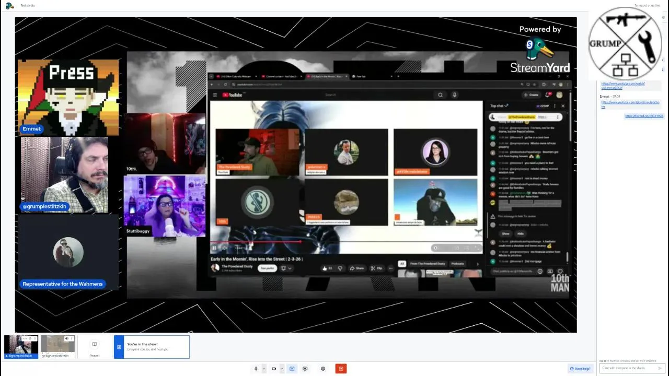
Task: Select the second @grumplestitzkin screen share thumbnail
Action: point(57,346)
